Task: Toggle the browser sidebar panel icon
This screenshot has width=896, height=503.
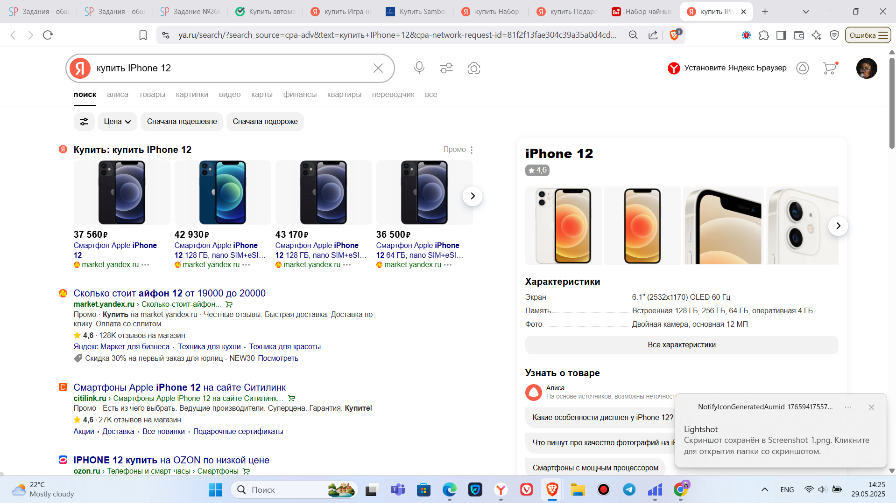Action: [x=781, y=35]
